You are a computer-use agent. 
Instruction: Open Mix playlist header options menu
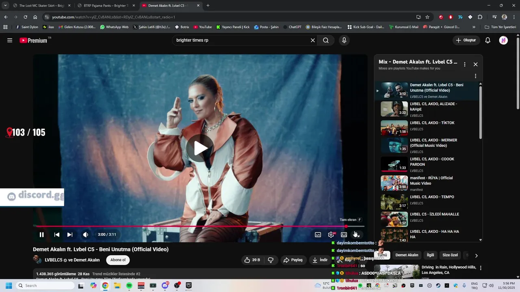point(465,64)
